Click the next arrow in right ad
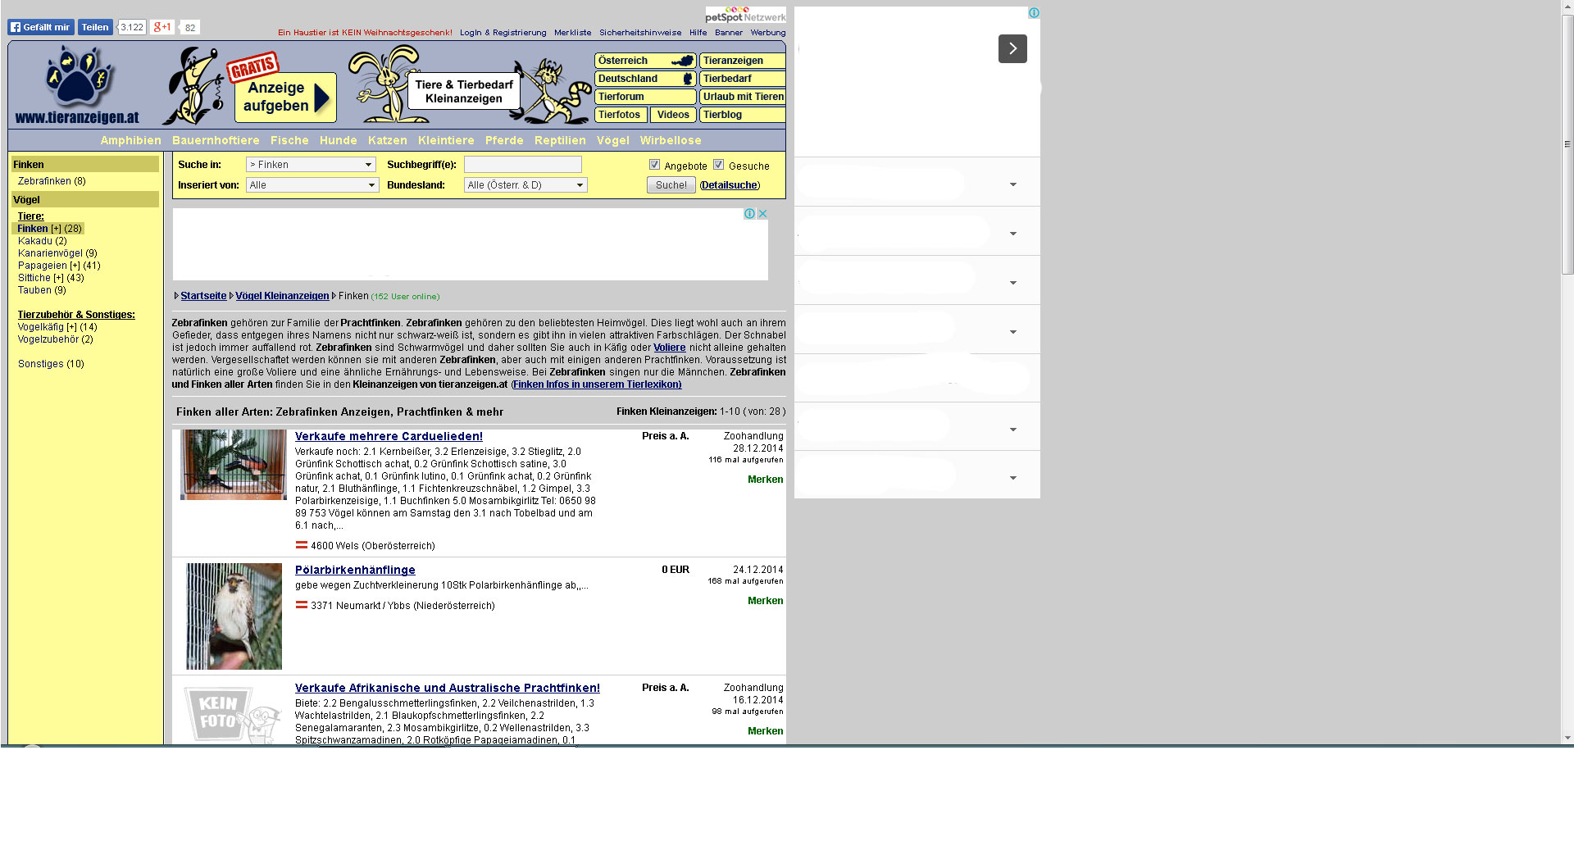 (x=1012, y=49)
